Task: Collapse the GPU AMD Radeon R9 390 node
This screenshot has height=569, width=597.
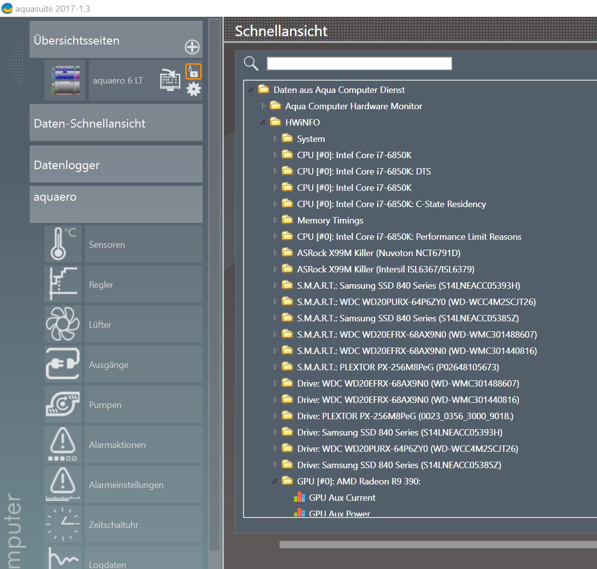Action: pyautogui.click(x=275, y=481)
